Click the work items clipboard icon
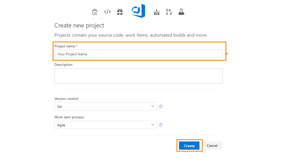This screenshot has height=164, width=290. coord(95,12)
